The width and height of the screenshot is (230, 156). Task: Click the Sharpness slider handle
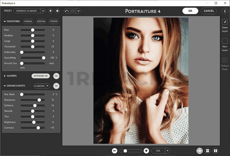tap(39, 100)
